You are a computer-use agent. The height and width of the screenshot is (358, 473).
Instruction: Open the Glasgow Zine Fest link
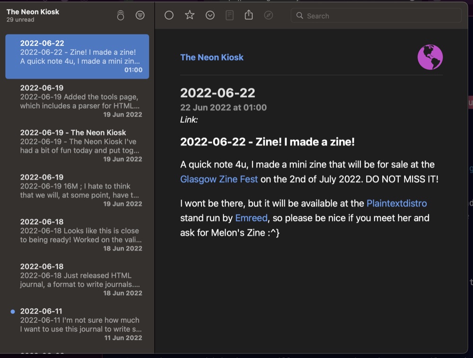(219, 179)
